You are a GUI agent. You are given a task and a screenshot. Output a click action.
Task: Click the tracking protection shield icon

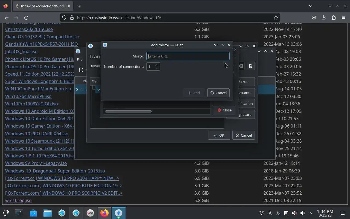(x=64, y=18)
